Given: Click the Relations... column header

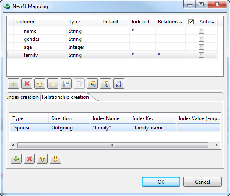Looking at the screenshot, I should (x=170, y=22).
